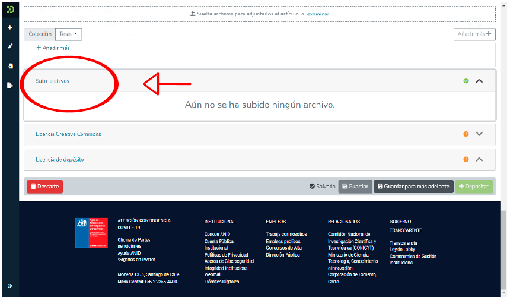
Task: Open the Conoce ANID footer link
Action: pos(217,234)
